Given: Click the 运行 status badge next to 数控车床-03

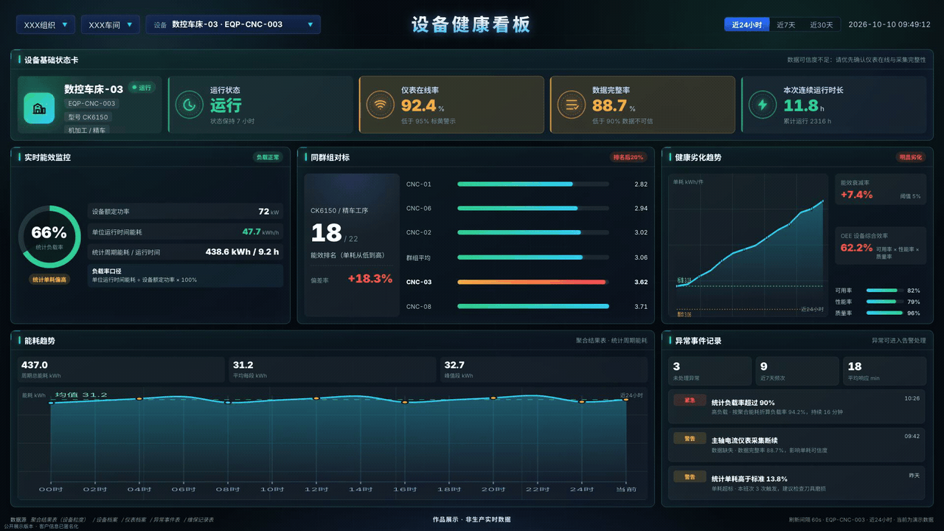Looking at the screenshot, I should 141,88.
